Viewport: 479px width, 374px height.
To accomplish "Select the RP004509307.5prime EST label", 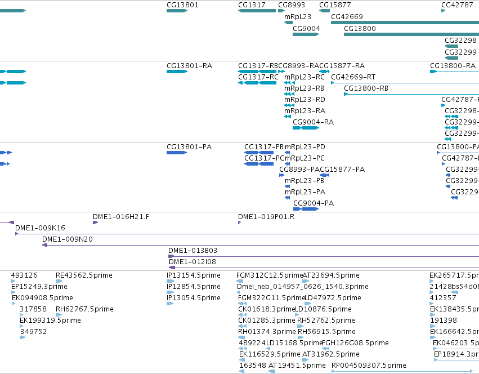I will 369,366.
